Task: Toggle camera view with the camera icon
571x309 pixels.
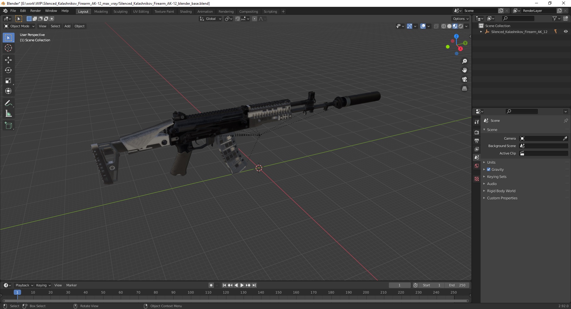Action: coord(465,79)
